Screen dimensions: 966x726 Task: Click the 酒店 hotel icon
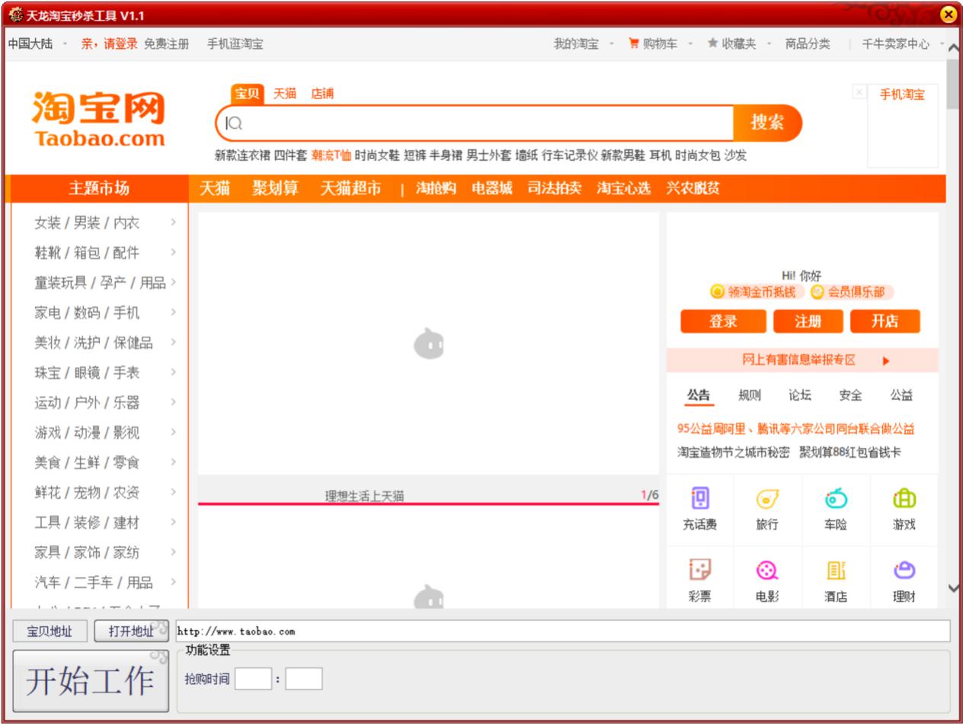point(835,571)
